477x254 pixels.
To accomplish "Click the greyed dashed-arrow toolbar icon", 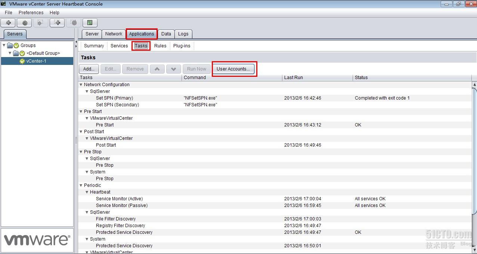I will [41, 23].
